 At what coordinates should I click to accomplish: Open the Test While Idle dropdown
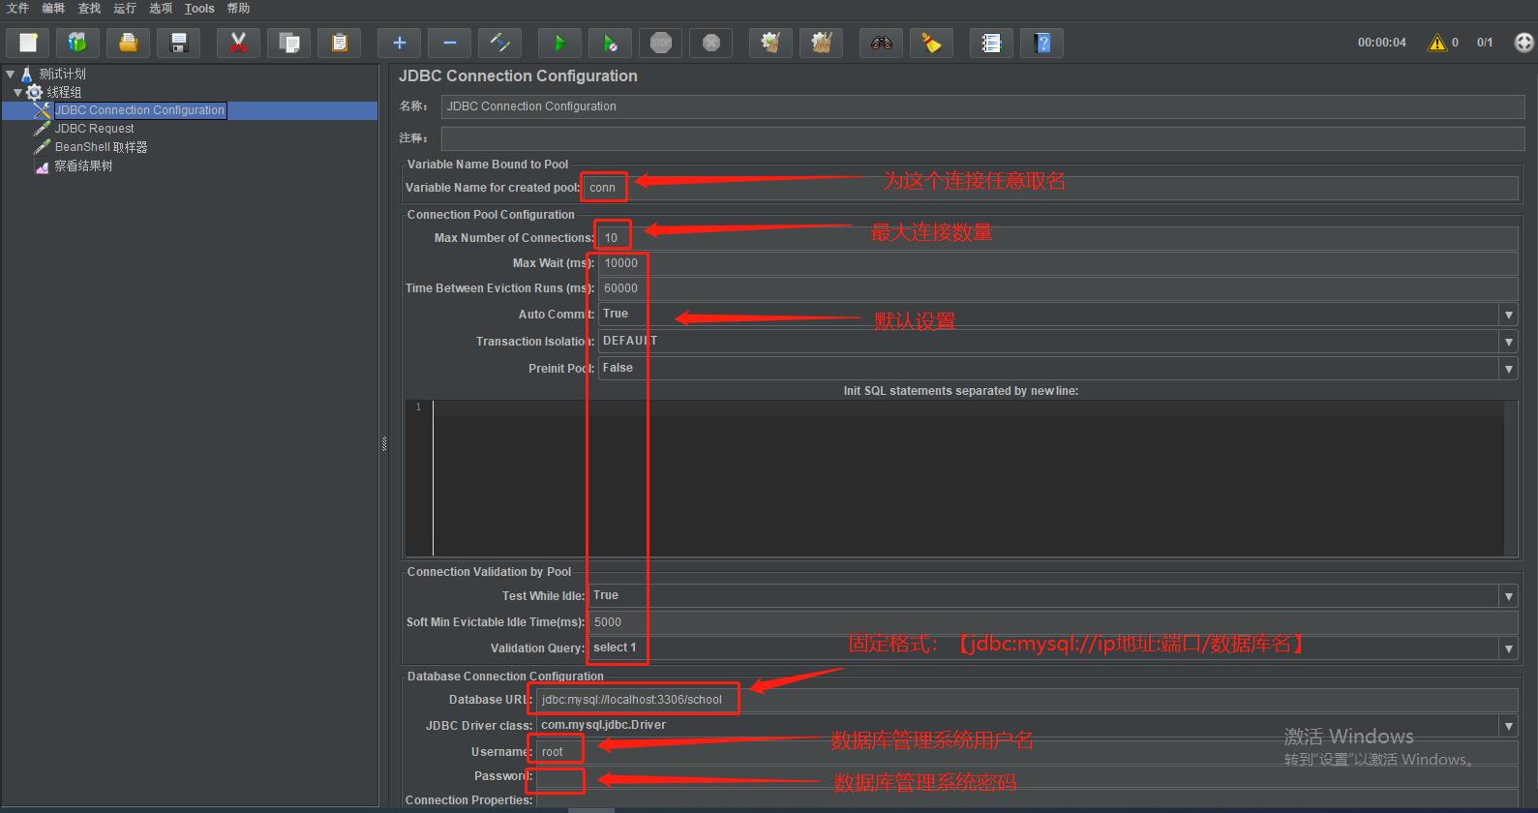(x=1508, y=596)
